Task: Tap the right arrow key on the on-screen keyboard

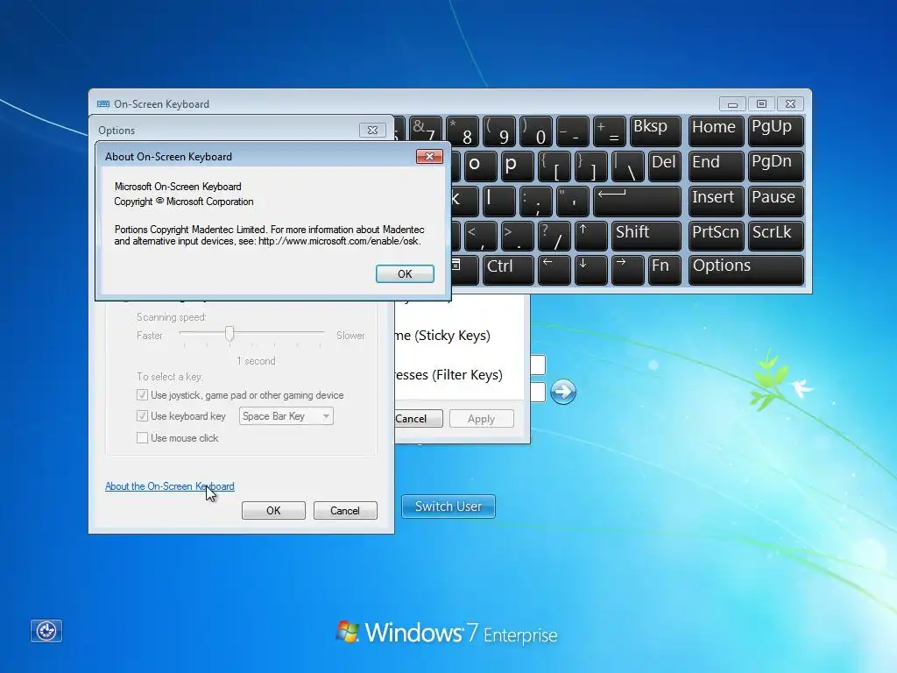Action: point(627,270)
